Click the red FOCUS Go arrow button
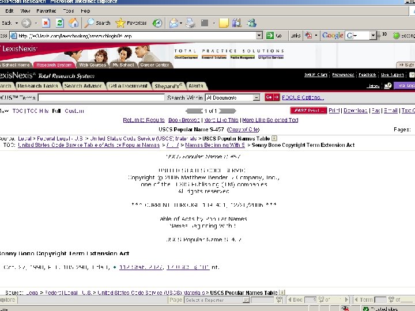 [272, 97]
